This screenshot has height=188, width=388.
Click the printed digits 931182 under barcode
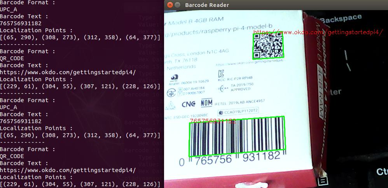point(260,157)
